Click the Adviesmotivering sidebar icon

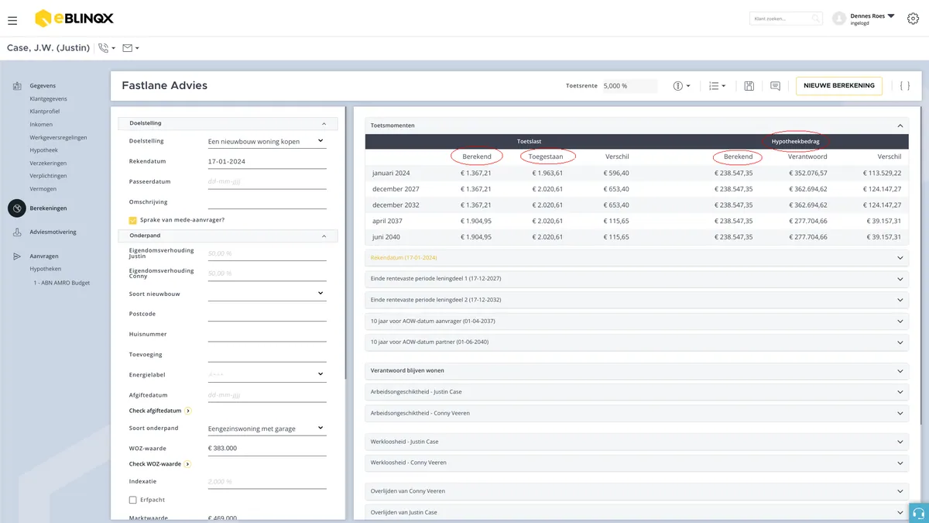[x=17, y=232]
